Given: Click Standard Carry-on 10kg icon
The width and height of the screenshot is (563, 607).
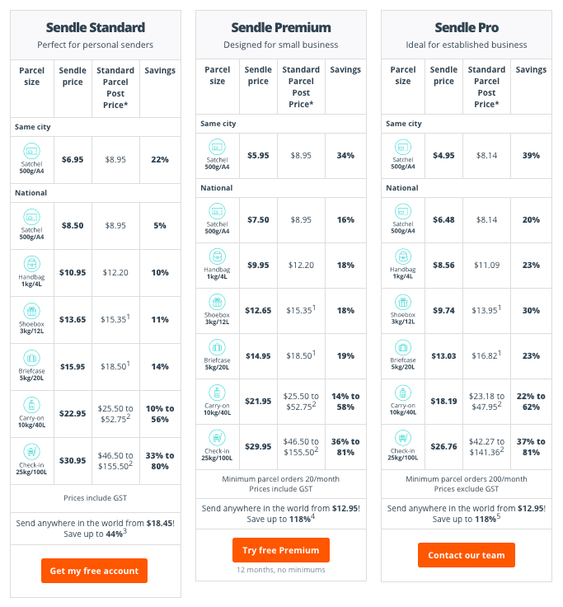Looking at the screenshot, I should [x=31, y=405].
